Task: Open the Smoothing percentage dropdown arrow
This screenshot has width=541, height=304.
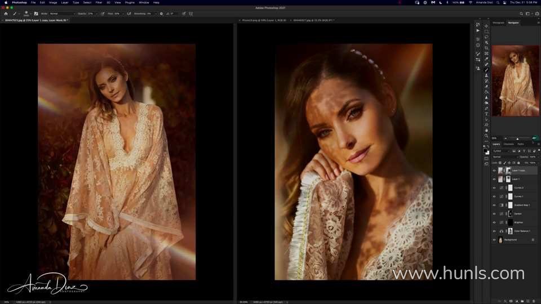Action: click(156, 14)
